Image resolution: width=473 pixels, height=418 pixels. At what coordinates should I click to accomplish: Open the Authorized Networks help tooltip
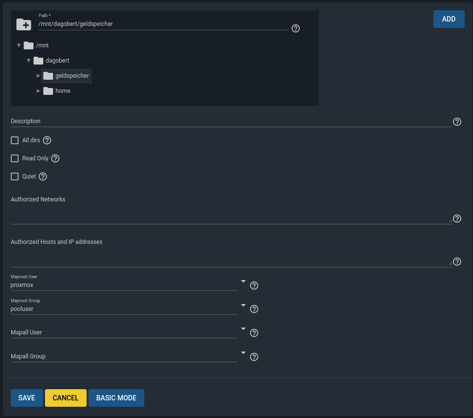(x=457, y=219)
